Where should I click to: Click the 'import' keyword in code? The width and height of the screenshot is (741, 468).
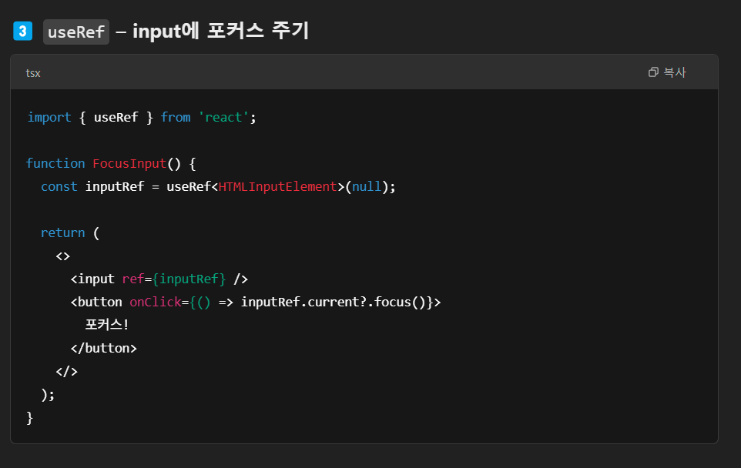click(49, 117)
